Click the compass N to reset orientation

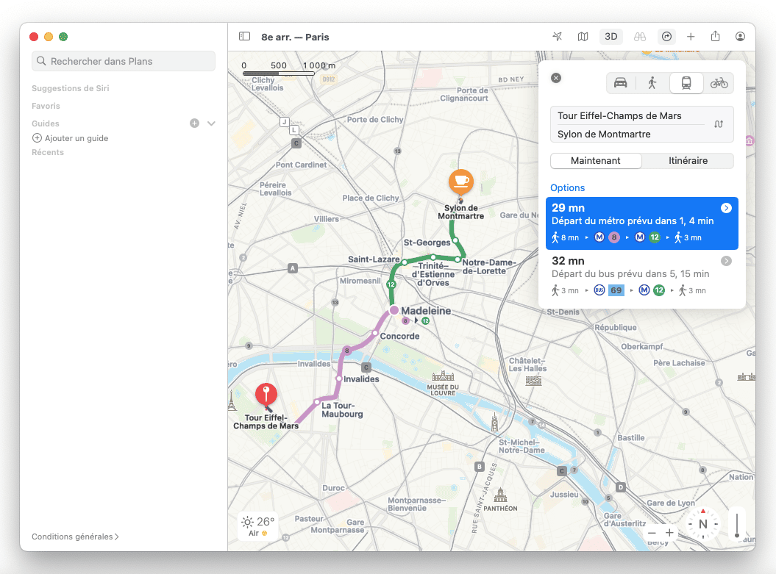(x=702, y=524)
